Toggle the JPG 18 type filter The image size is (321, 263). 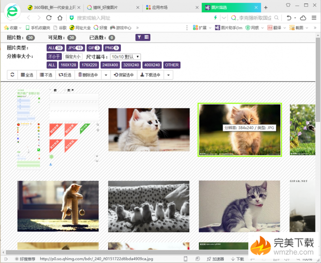pos(75,48)
